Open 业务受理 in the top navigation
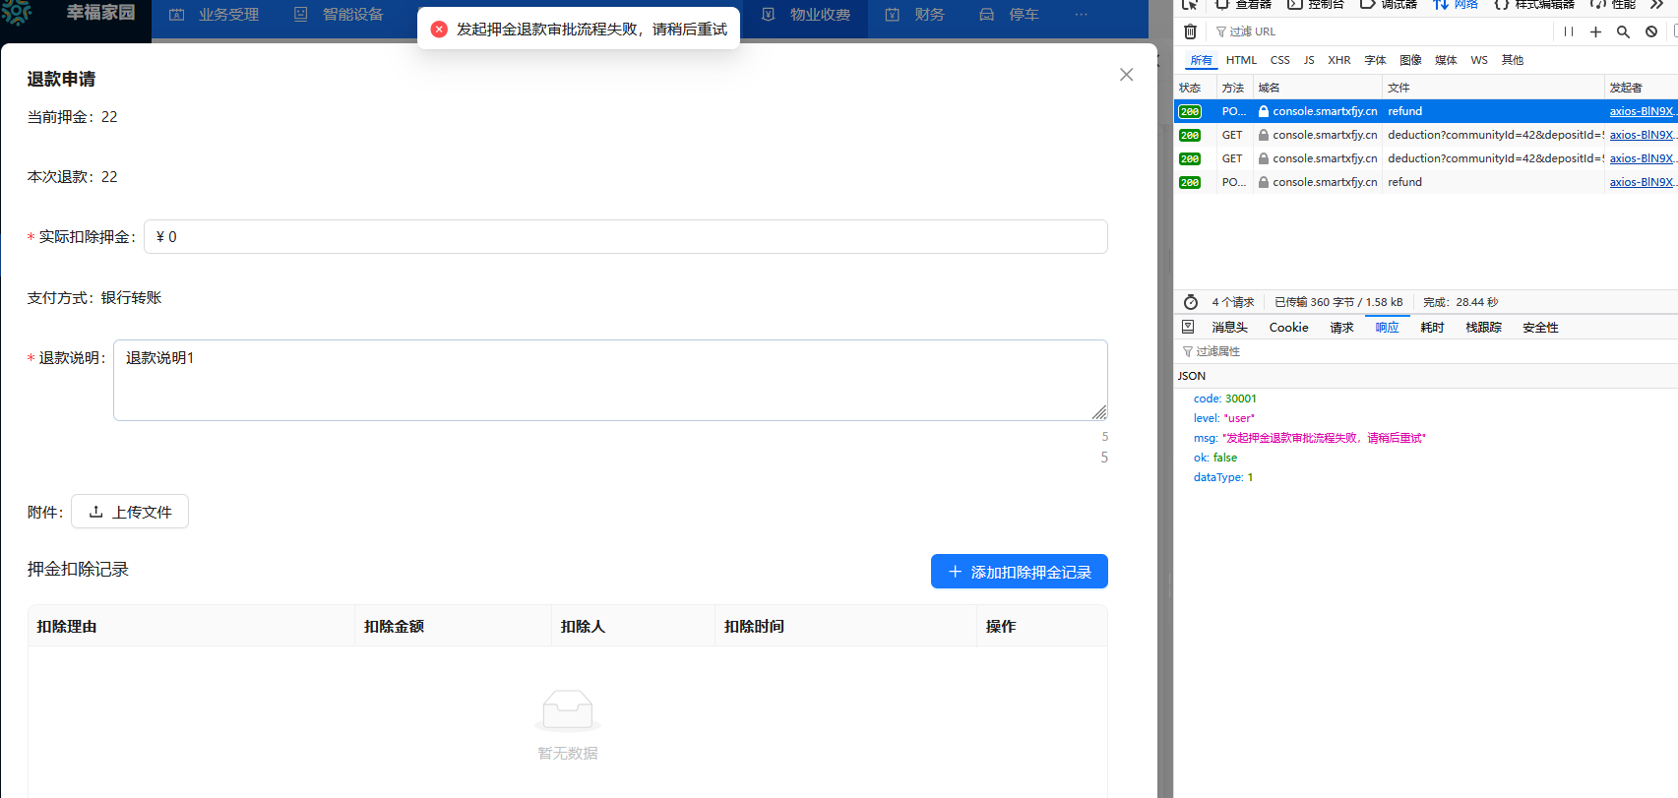Viewport: 1678px width, 798px height. click(x=215, y=15)
